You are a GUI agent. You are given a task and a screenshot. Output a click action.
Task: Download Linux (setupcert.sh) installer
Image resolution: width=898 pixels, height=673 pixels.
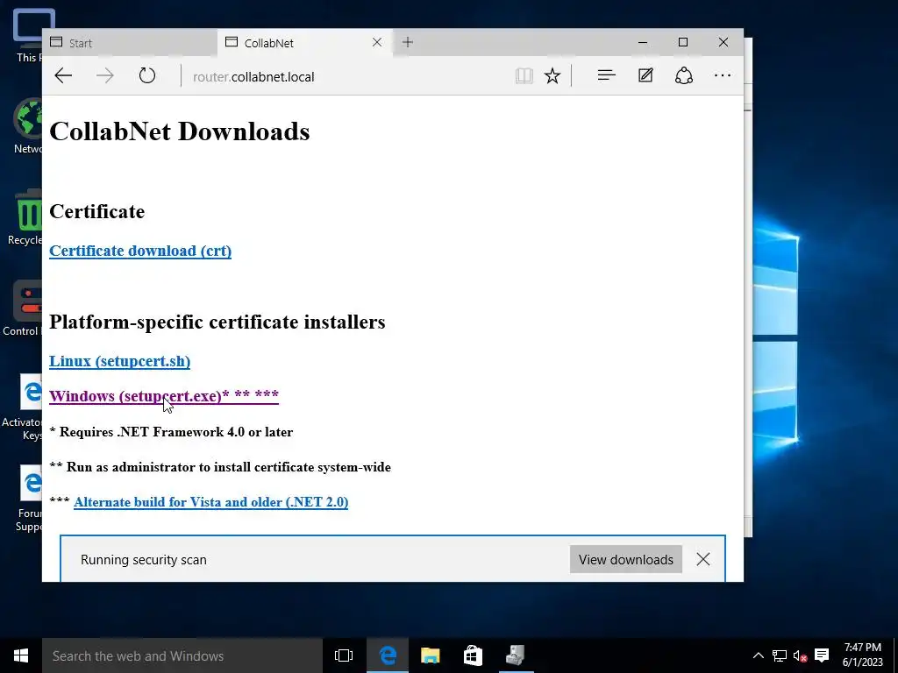click(119, 361)
